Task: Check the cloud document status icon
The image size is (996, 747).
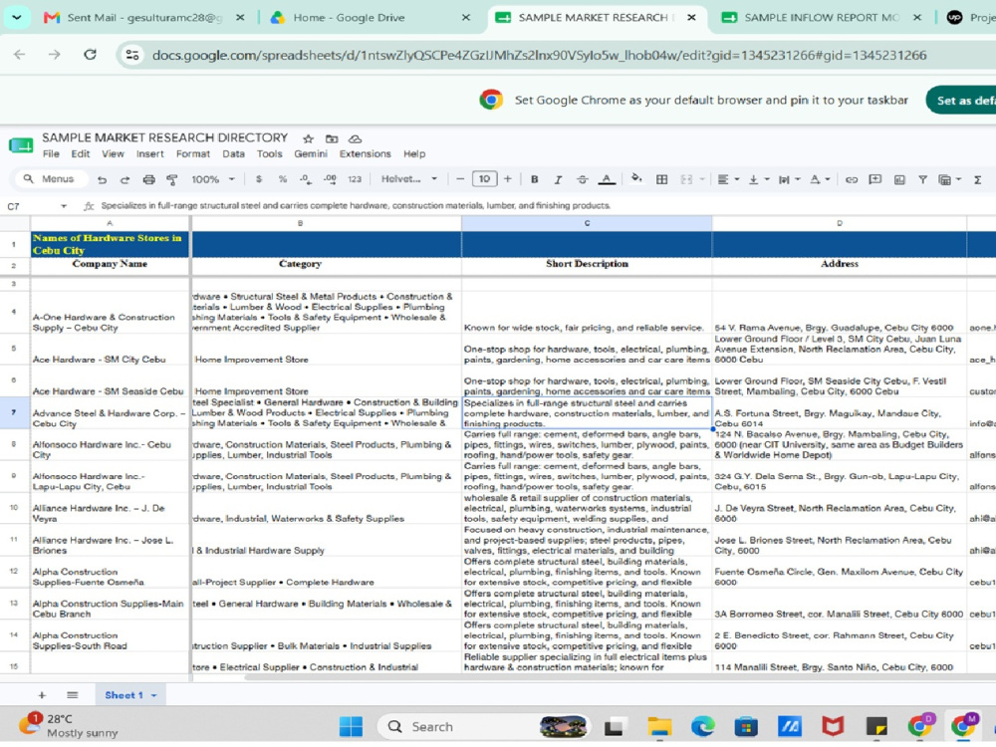Action: click(356, 138)
